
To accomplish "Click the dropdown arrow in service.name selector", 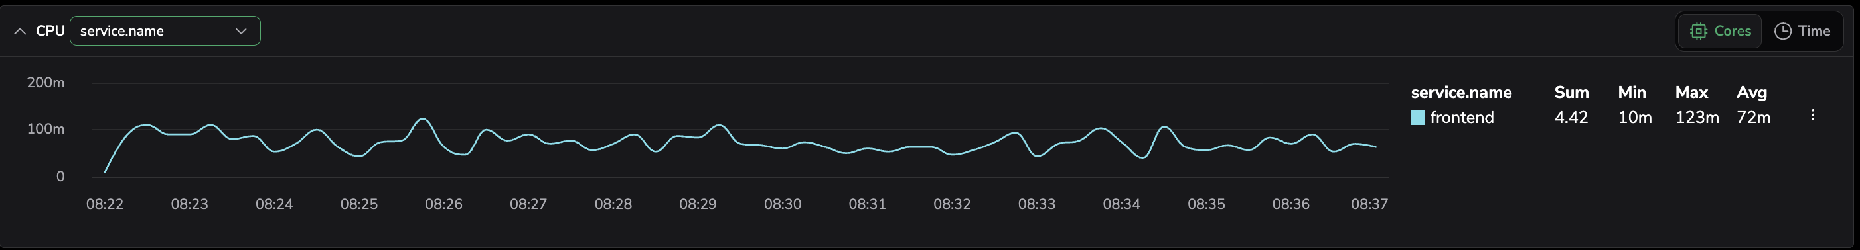I will click(x=241, y=31).
